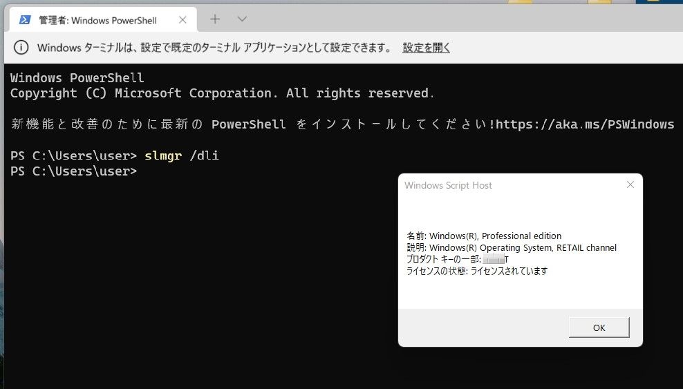
Task: Close the Windows PowerShell tab
Action: point(183,19)
